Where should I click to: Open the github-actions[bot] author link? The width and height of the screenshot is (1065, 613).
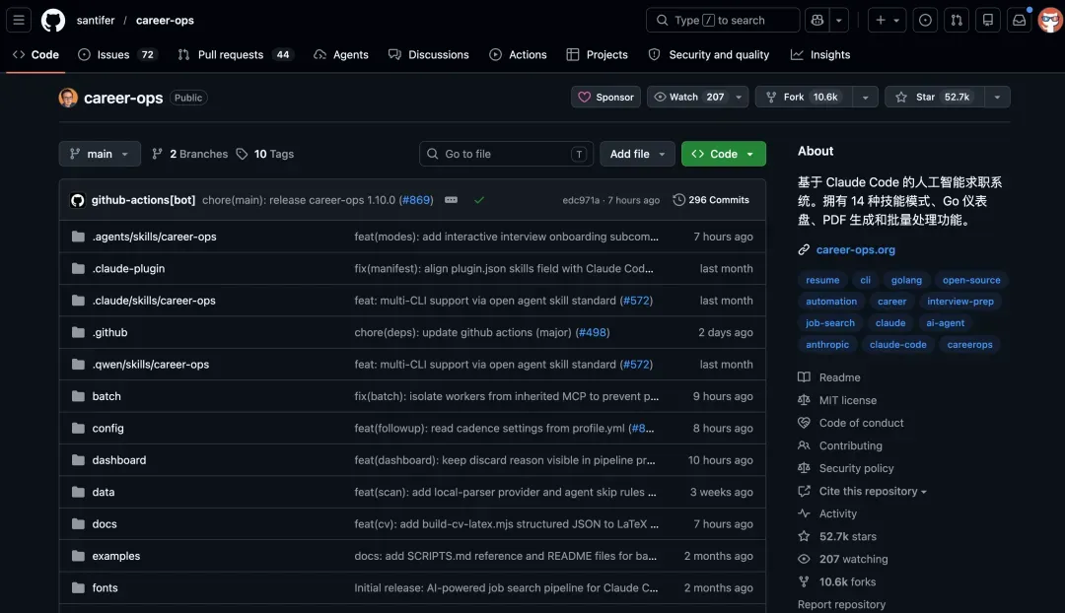pos(143,200)
